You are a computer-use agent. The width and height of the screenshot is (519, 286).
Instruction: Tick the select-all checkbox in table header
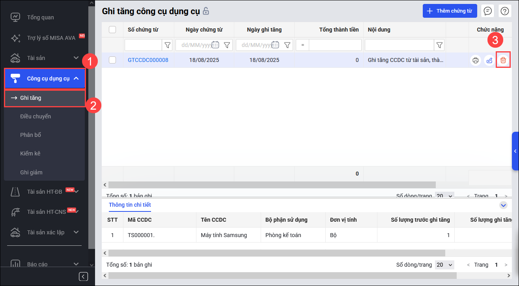[112, 30]
